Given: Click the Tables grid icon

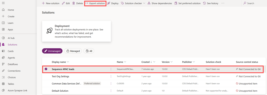Looking at the screenshot, I should (3, 84).
